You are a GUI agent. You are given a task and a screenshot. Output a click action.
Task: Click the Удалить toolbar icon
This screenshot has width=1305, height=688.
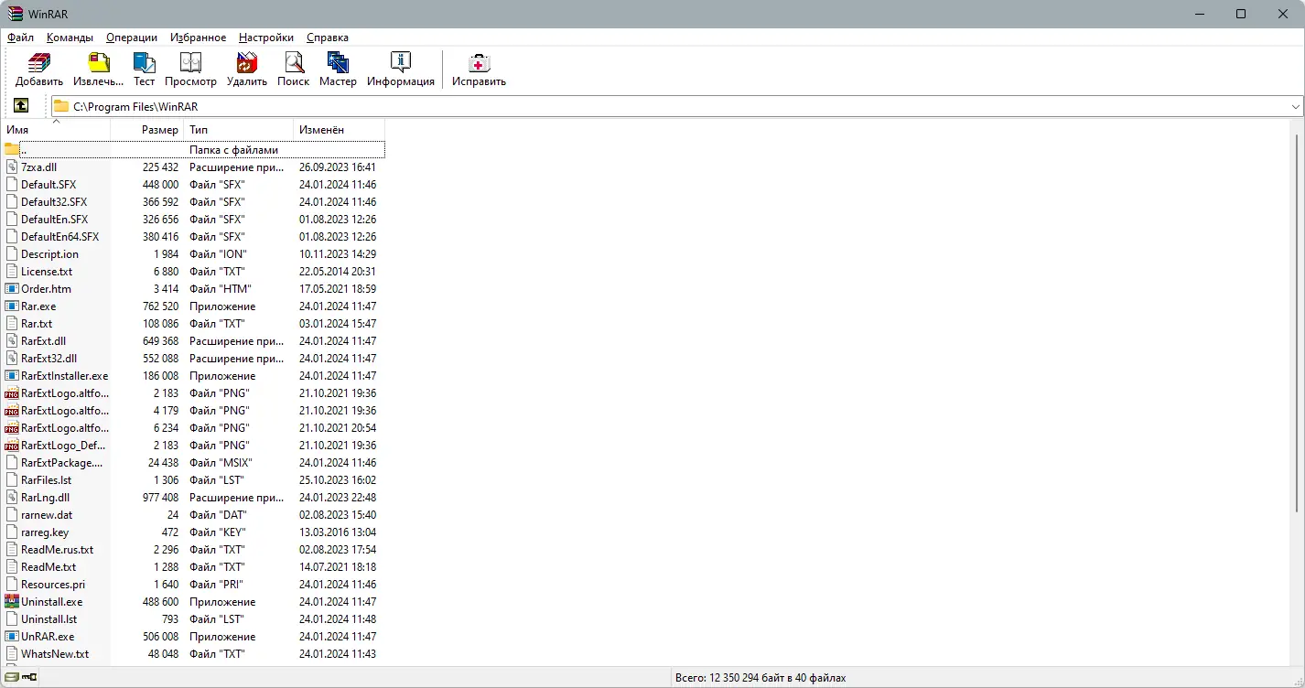(x=247, y=62)
